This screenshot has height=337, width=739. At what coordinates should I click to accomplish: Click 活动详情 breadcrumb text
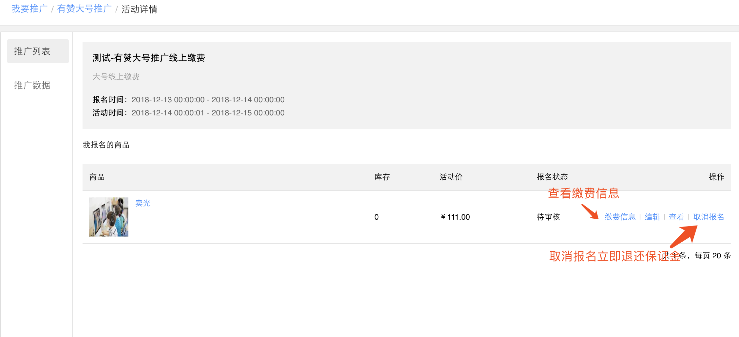tap(139, 9)
